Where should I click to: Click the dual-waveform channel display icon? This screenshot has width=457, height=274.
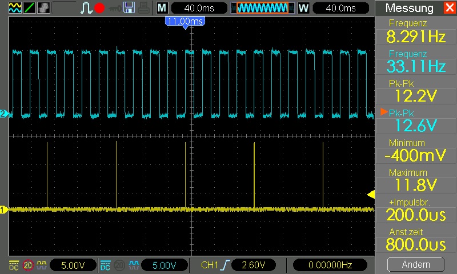[15, 8]
